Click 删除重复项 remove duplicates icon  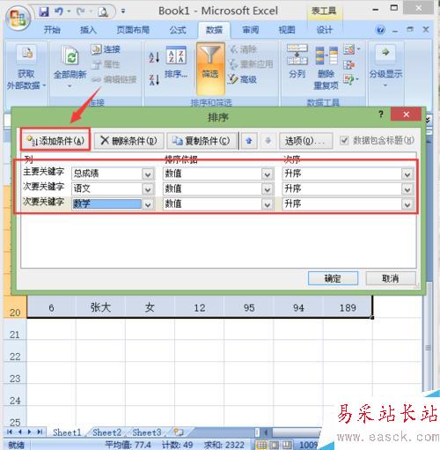tap(326, 55)
